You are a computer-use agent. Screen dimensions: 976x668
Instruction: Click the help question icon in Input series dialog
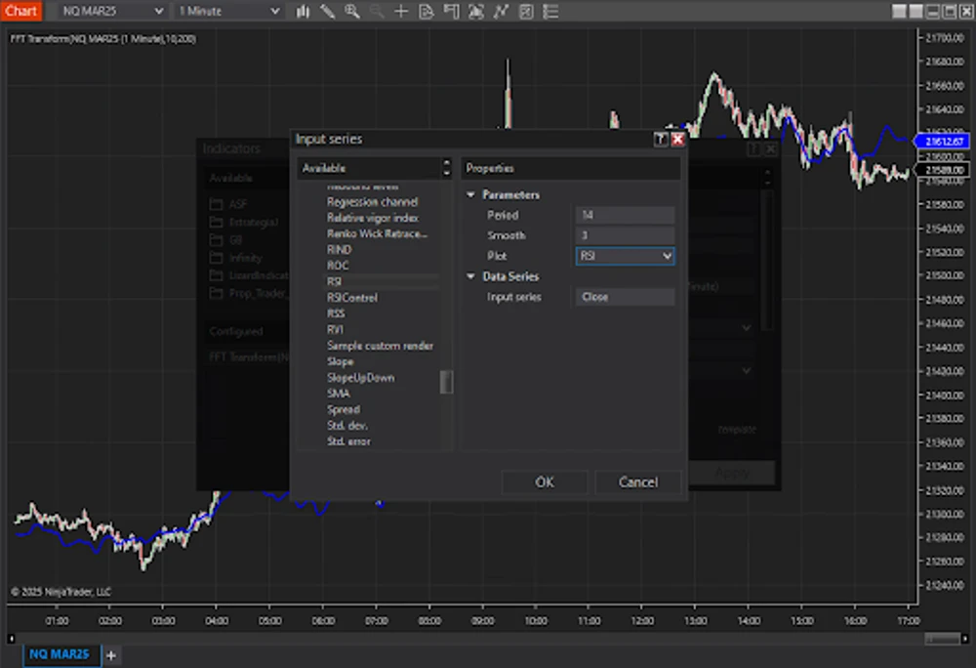click(x=661, y=140)
